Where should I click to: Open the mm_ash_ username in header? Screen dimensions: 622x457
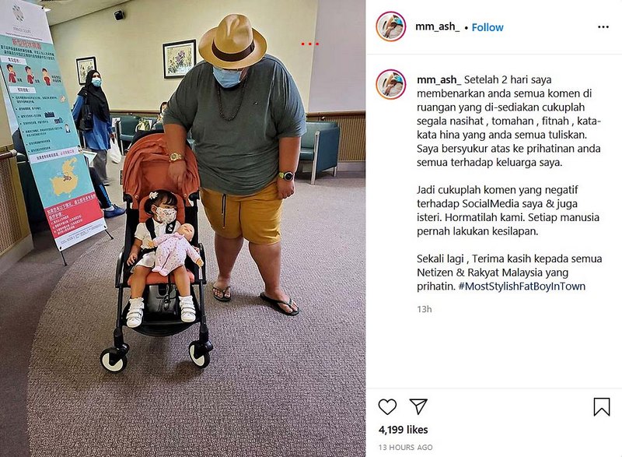[438, 26]
